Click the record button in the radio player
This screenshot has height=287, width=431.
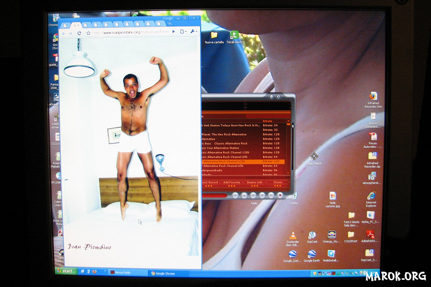(280, 195)
